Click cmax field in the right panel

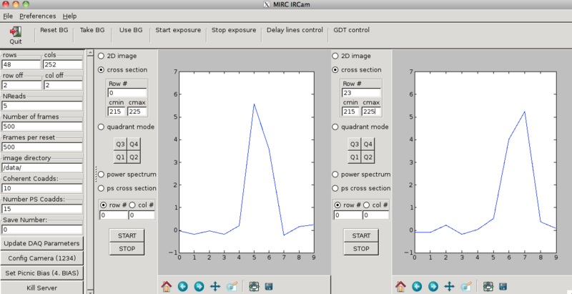pos(372,112)
